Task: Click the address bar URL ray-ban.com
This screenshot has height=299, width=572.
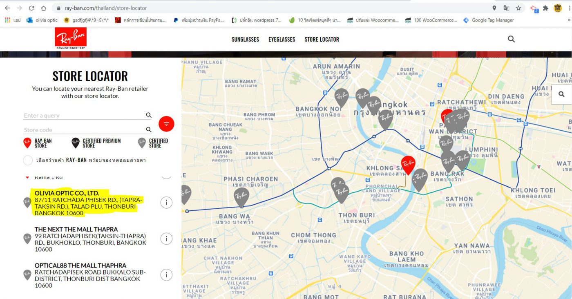Action: [105, 8]
